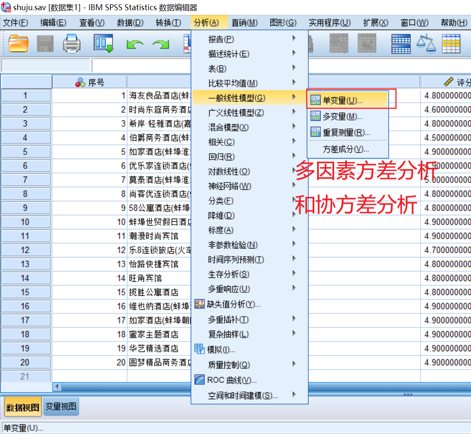The width and height of the screenshot is (471, 434).
Task: Click the horizontal scrollbar left arrow
Action: tap(57, 386)
